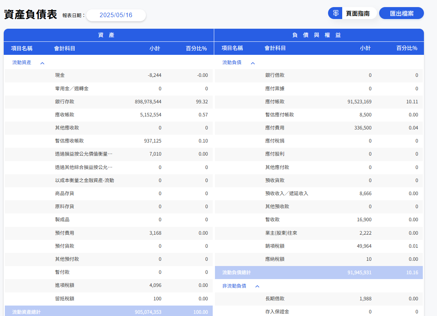Click the 937,125 subtotal value
The image size is (437, 316).
(153, 141)
